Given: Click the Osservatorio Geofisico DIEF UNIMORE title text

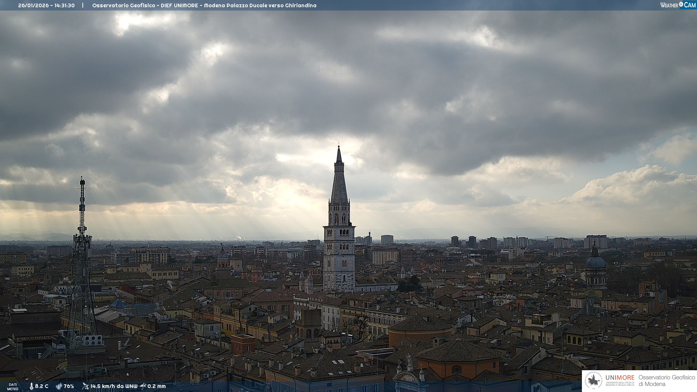Looking at the screenshot, I should (x=204, y=5).
